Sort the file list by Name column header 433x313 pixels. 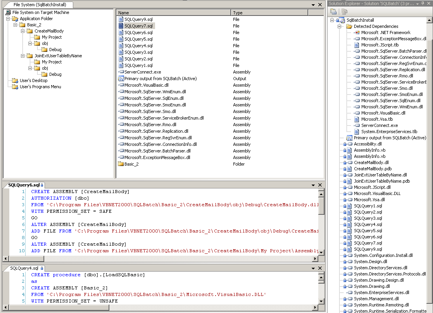[x=174, y=13]
